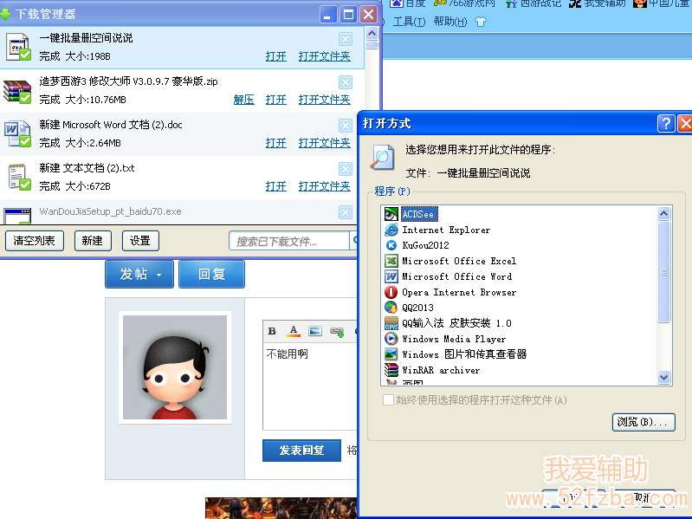The height and width of the screenshot is (519, 692).
Task: Click program list scrollbar thumb
Action: pyautogui.click(x=663, y=272)
